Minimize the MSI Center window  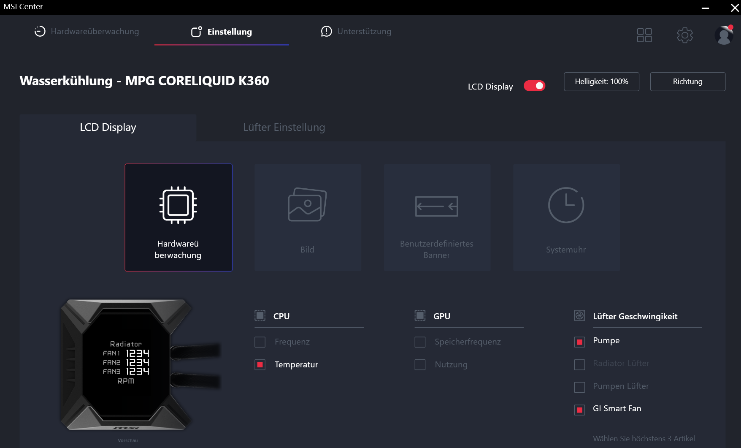706,8
